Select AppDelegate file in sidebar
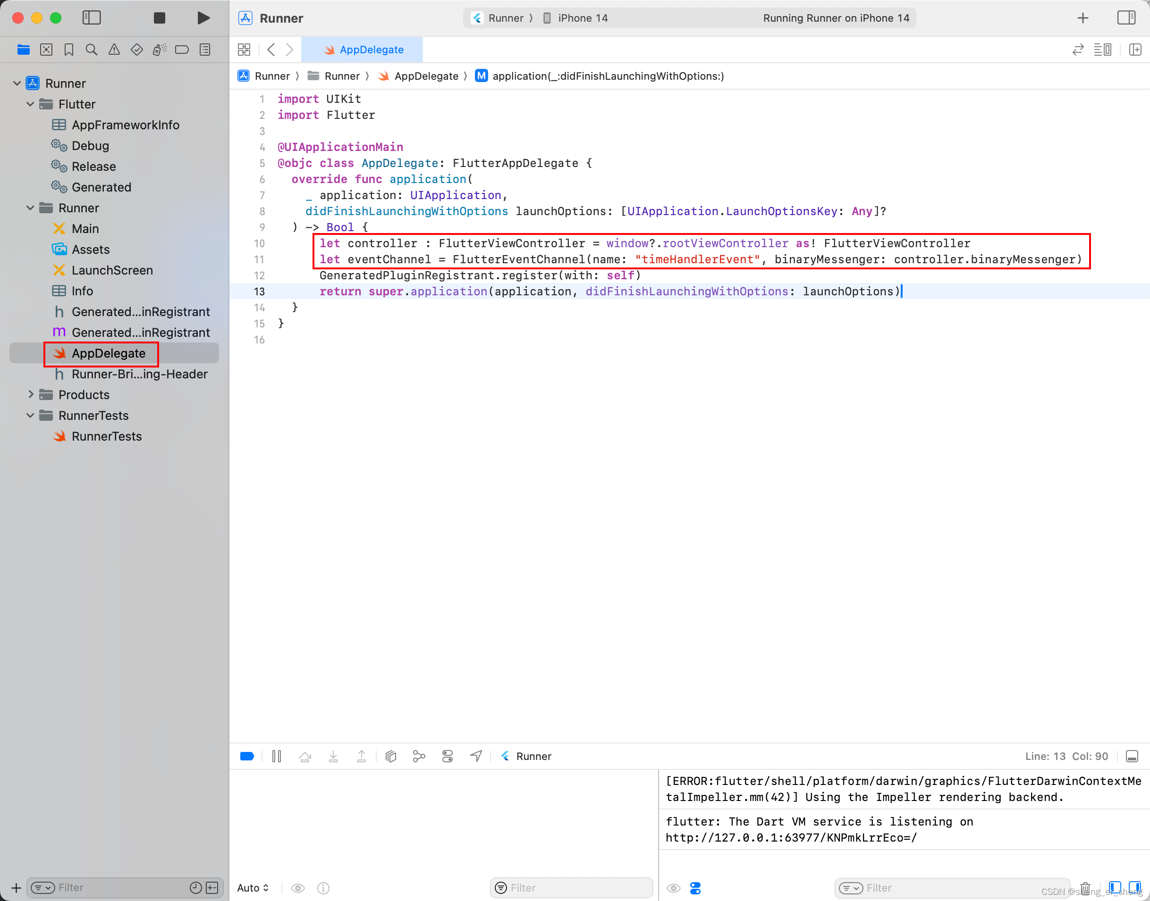Image resolution: width=1150 pixels, height=901 pixels. pyautogui.click(x=108, y=352)
